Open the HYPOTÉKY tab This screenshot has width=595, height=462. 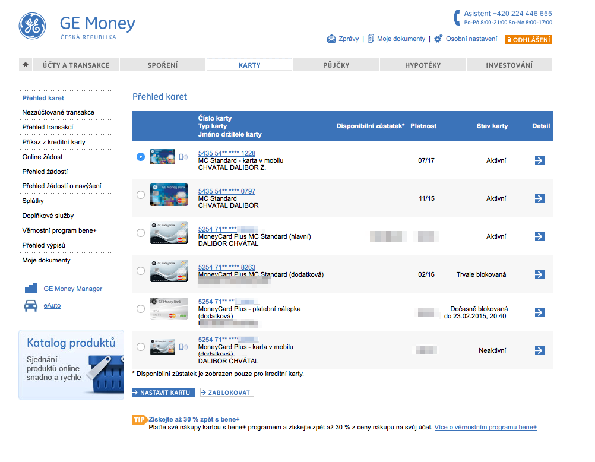pyautogui.click(x=423, y=65)
